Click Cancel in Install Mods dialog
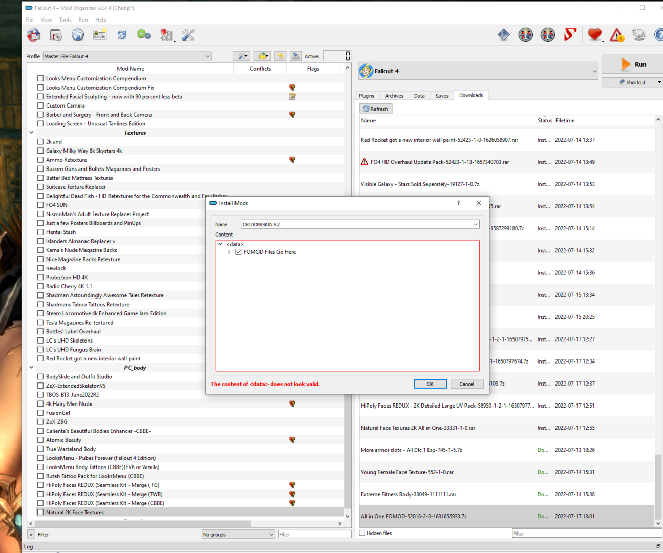Image resolution: width=663 pixels, height=553 pixels. click(x=467, y=384)
